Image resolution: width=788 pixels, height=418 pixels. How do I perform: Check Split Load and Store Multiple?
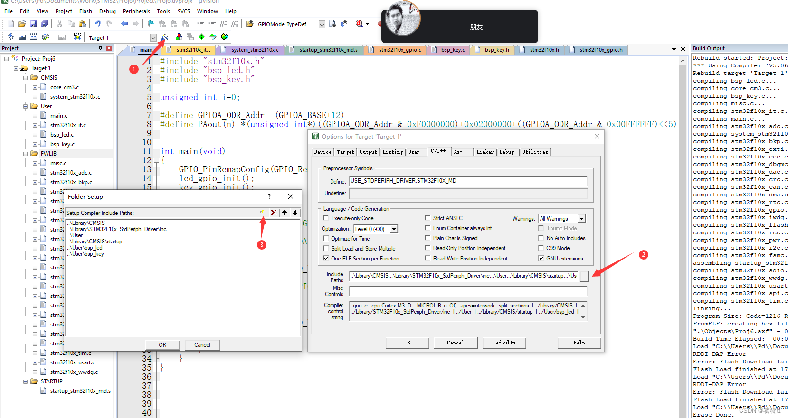pyautogui.click(x=326, y=248)
